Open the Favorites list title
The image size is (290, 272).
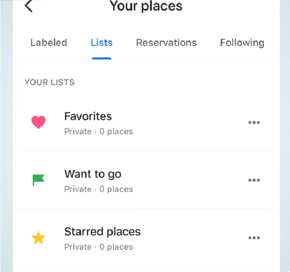click(88, 116)
